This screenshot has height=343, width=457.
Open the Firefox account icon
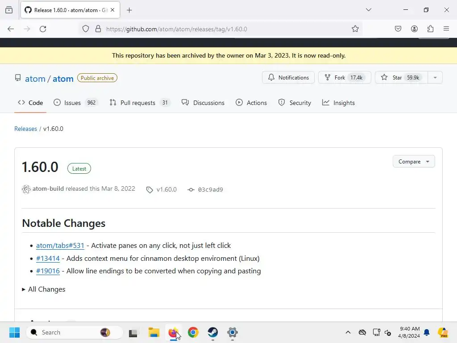click(x=414, y=29)
